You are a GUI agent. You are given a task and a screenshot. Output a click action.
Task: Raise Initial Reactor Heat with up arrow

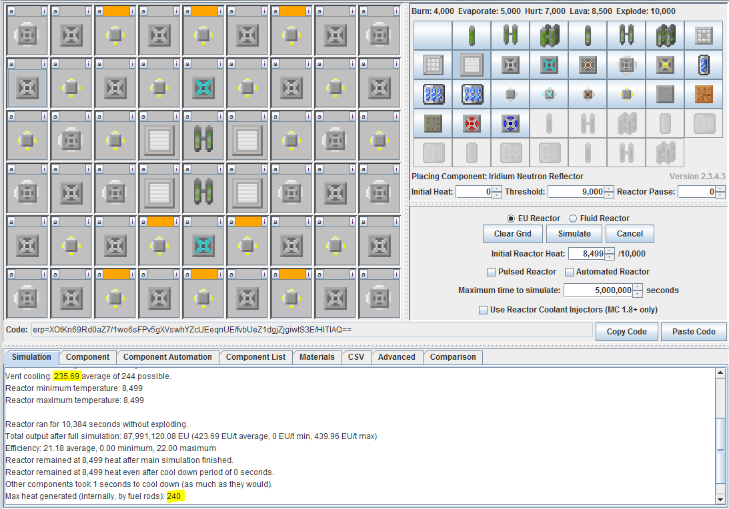point(610,251)
